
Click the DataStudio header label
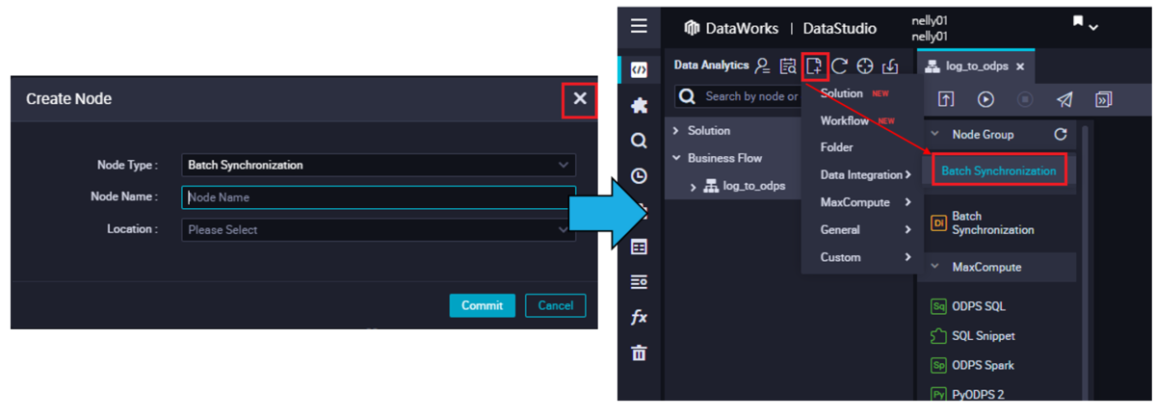(x=842, y=28)
